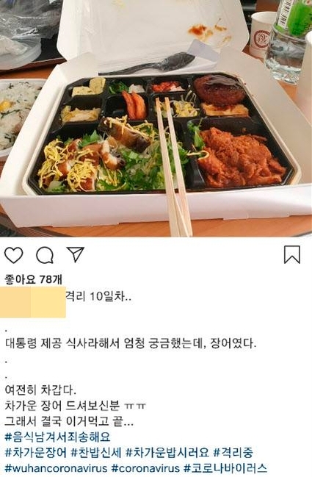
Task: Open comments with the speech bubble icon
Action: tap(45, 255)
